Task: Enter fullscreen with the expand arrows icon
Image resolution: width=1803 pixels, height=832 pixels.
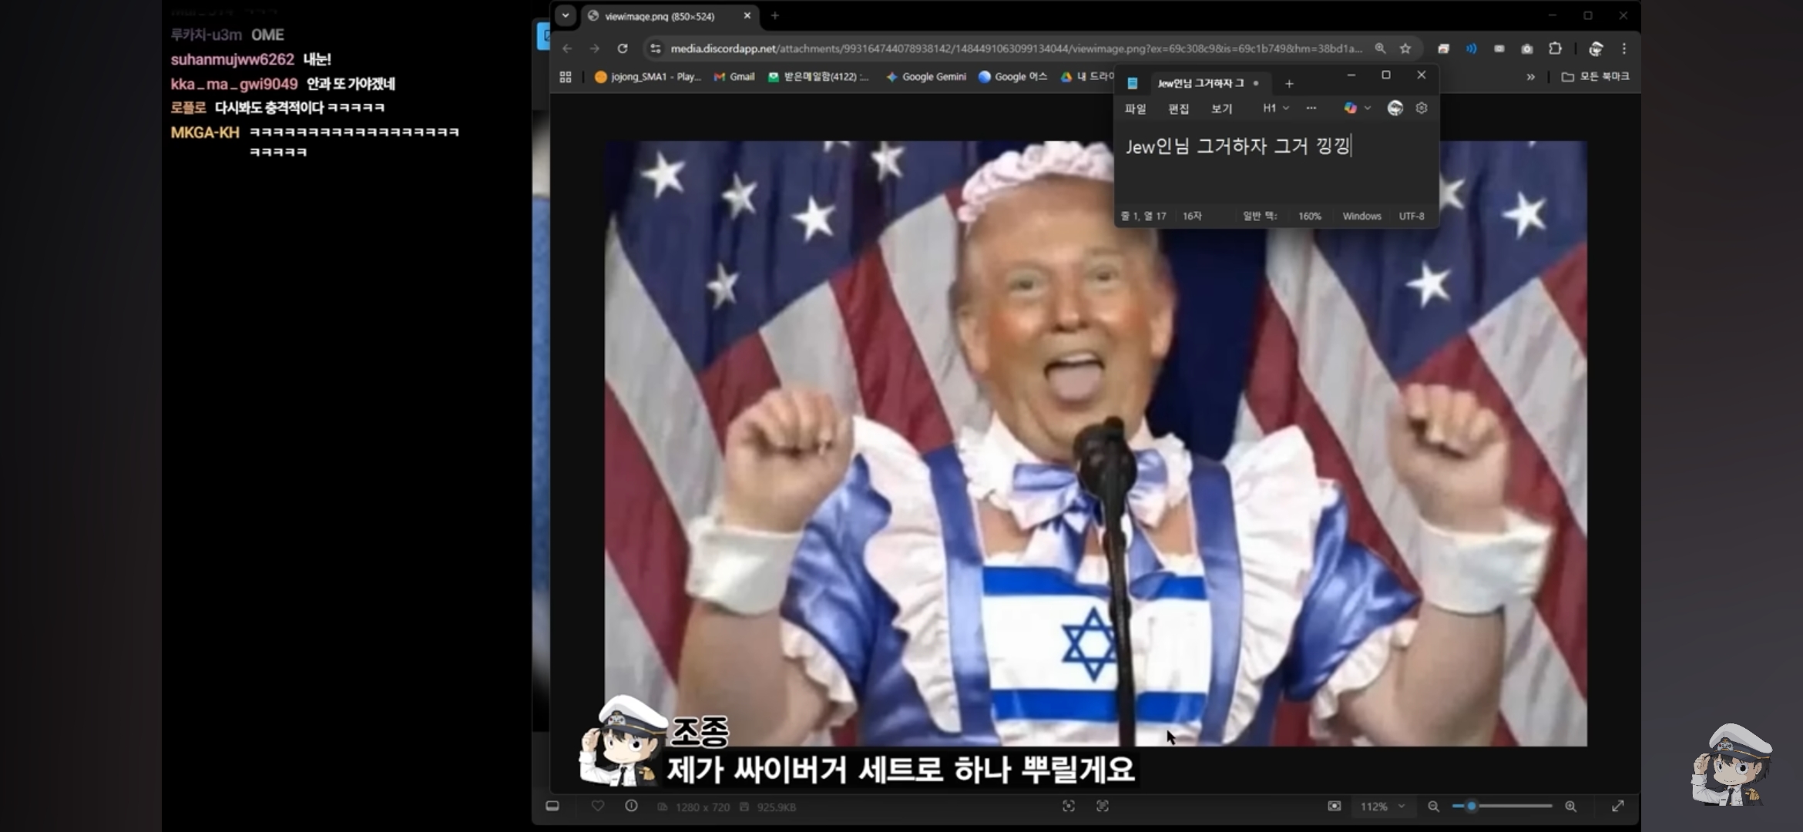Action: [x=1617, y=806]
